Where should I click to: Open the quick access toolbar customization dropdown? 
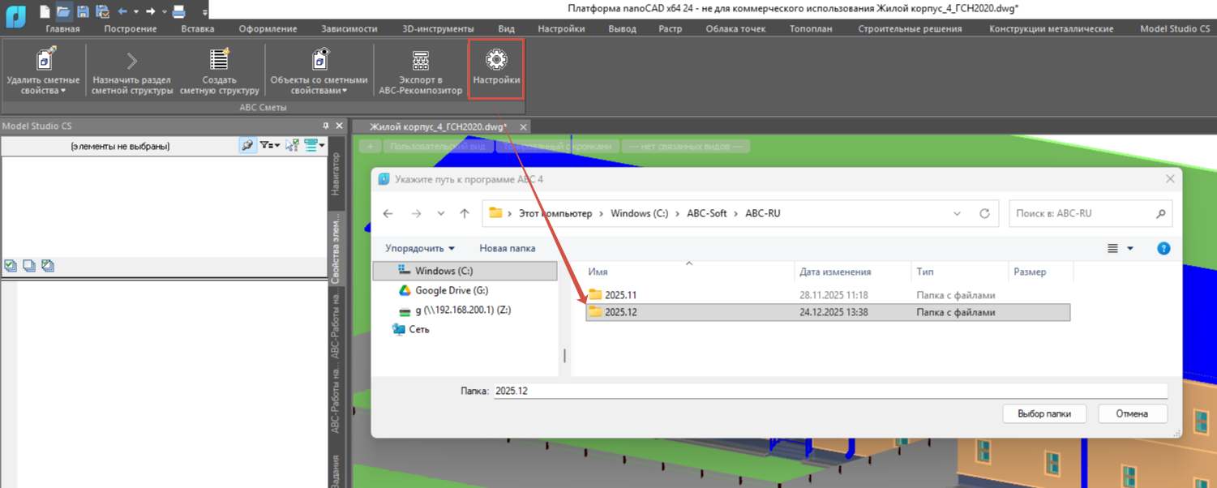(x=204, y=12)
